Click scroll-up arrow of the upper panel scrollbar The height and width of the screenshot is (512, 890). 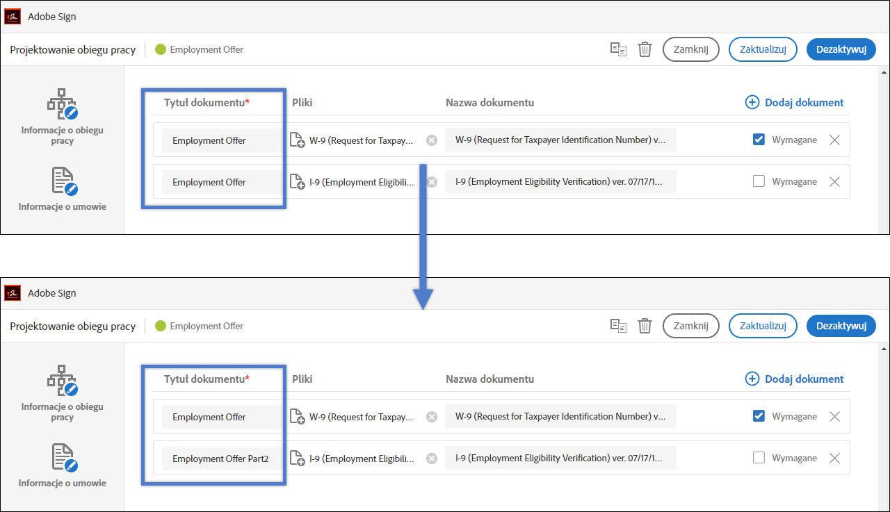coord(884,72)
